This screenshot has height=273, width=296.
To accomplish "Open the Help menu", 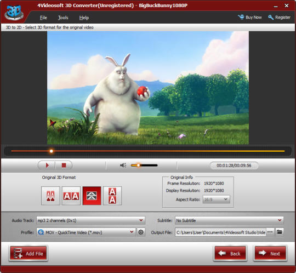I will (84, 18).
